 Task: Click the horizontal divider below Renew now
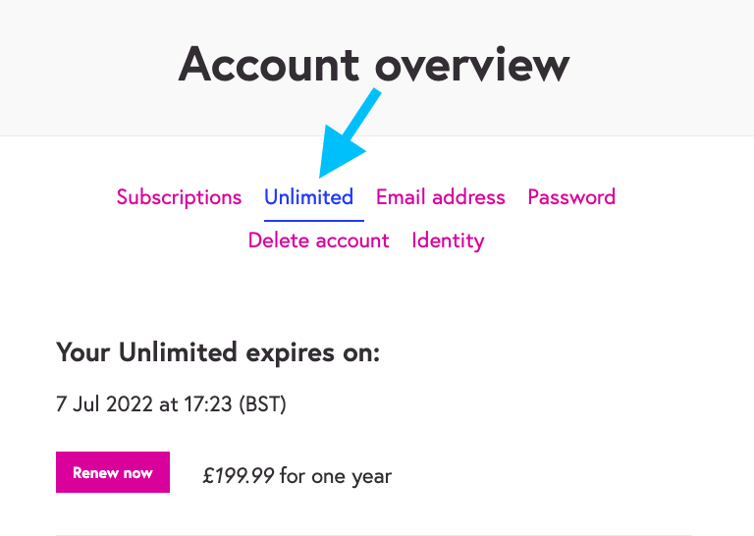(373, 535)
